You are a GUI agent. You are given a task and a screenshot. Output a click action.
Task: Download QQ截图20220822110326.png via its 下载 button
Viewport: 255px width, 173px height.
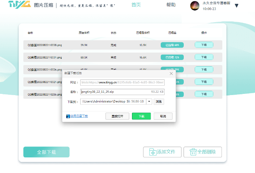coord(204,69)
